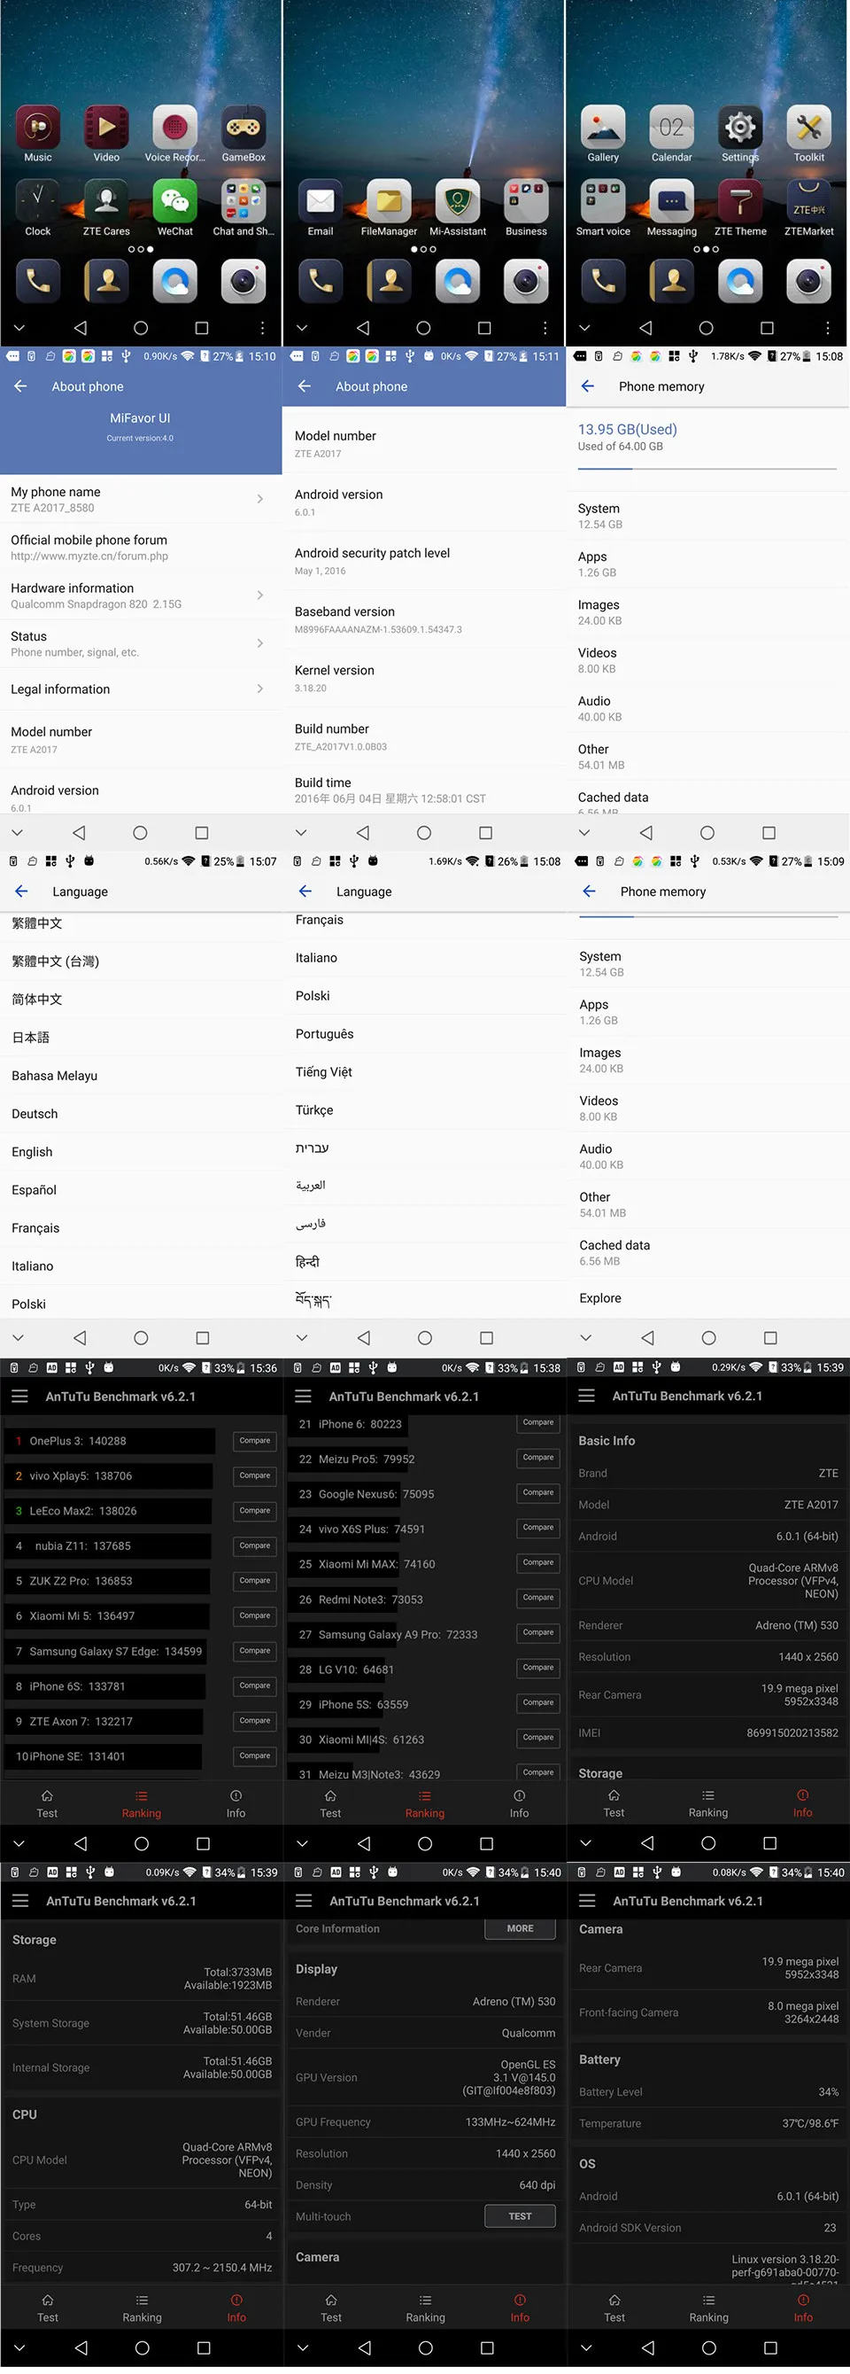Tap the Build number row
The width and height of the screenshot is (850, 2374).
click(x=424, y=736)
